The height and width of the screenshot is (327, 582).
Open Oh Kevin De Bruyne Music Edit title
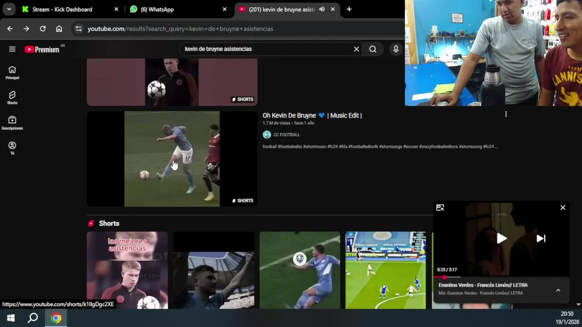[x=312, y=115]
